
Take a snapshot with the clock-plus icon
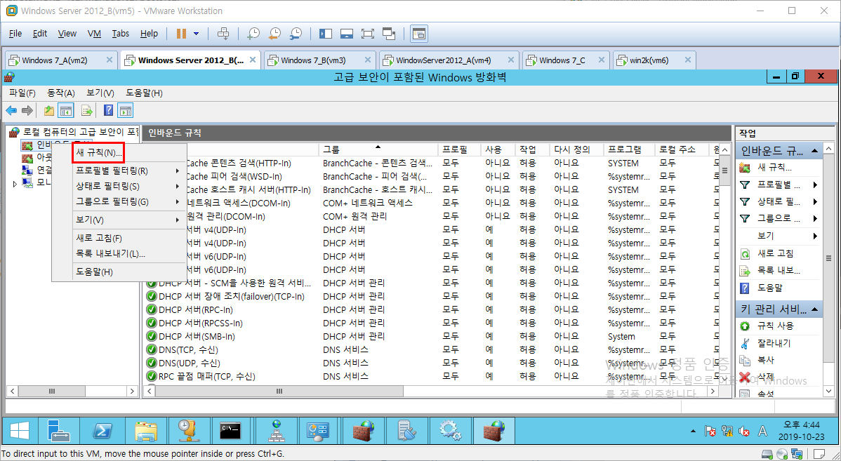[x=253, y=33]
